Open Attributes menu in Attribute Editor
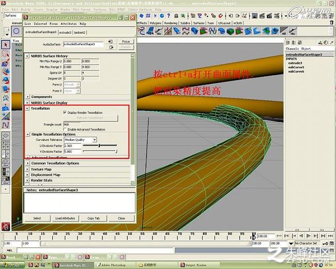This screenshot has width=336, height=269. click(x=69, y=24)
